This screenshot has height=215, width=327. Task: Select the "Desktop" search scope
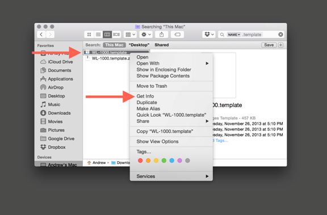pyautogui.click(x=139, y=45)
